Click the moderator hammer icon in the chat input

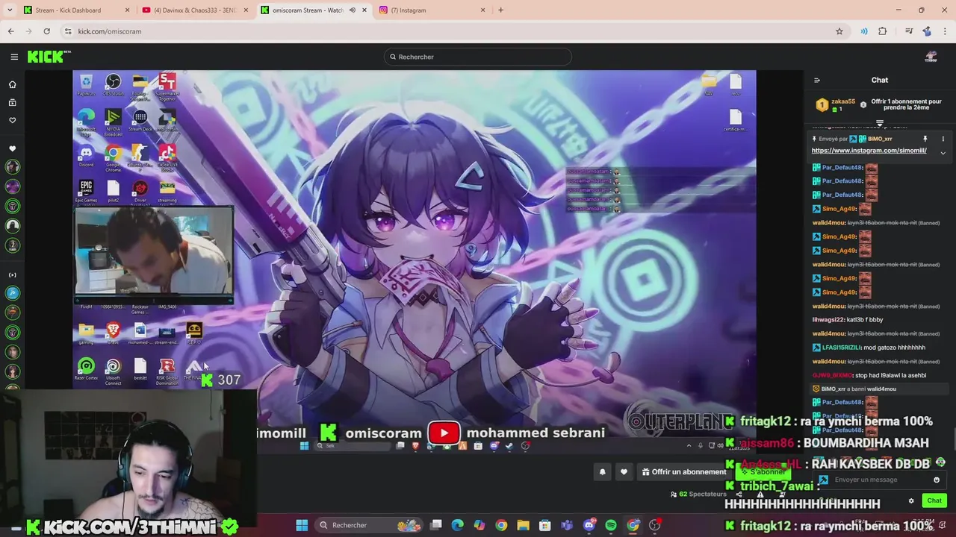coord(823,480)
